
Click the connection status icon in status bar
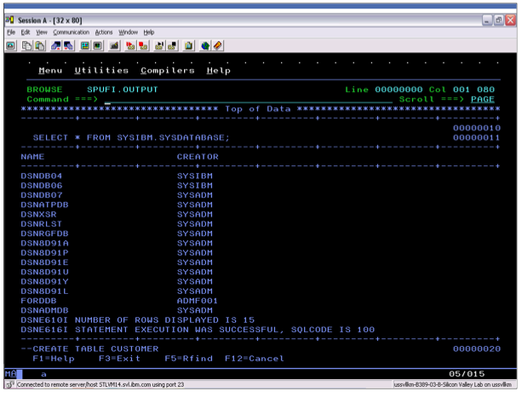point(10,384)
